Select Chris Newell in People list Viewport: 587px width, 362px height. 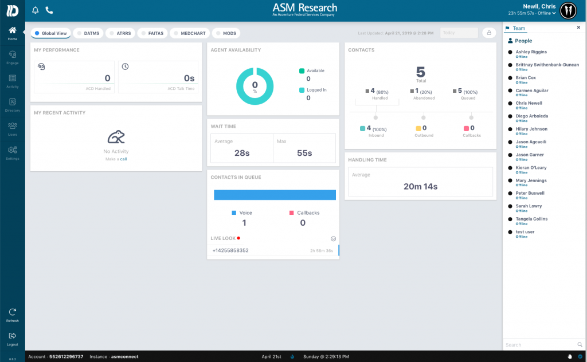(529, 103)
